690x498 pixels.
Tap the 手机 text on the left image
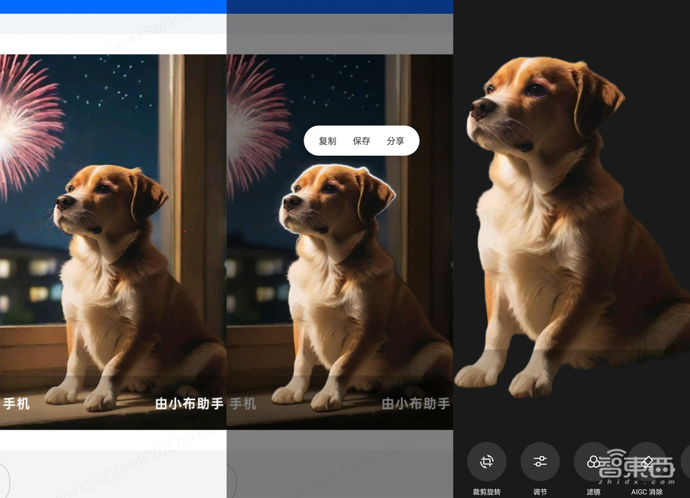pyautogui.click(x=16, y=404)
